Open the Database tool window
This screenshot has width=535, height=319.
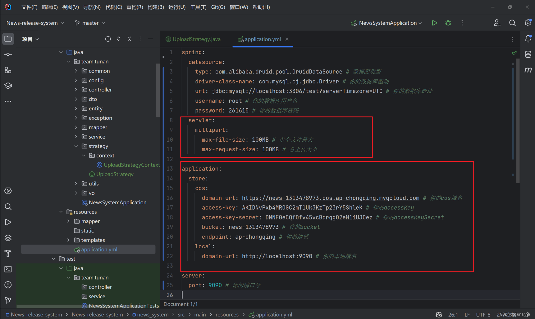point(528,54)
